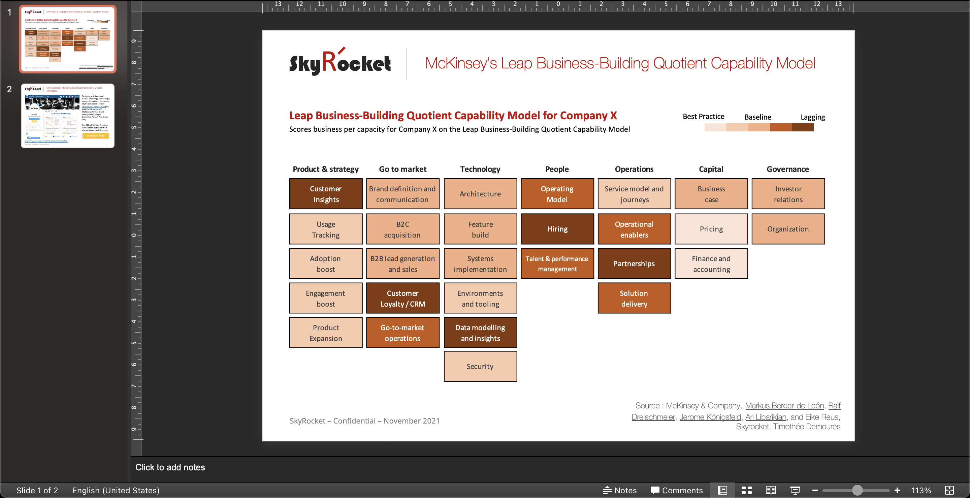Viewport: 970px width, 498px height.
Task: Select the Customer Insights box
Action: pyautogui.click(x=326, y=194)
